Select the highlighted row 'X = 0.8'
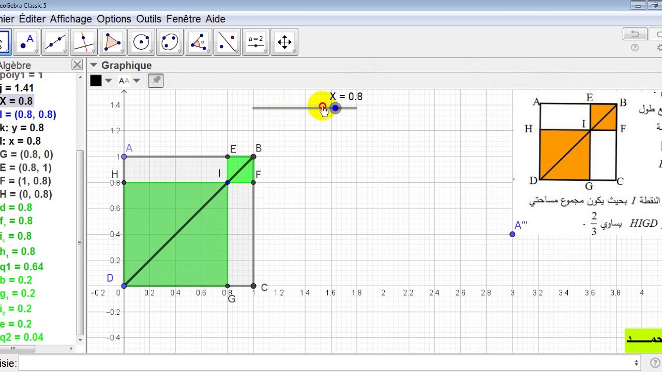The width and height of the screenshot is (662, 372). 17,101
